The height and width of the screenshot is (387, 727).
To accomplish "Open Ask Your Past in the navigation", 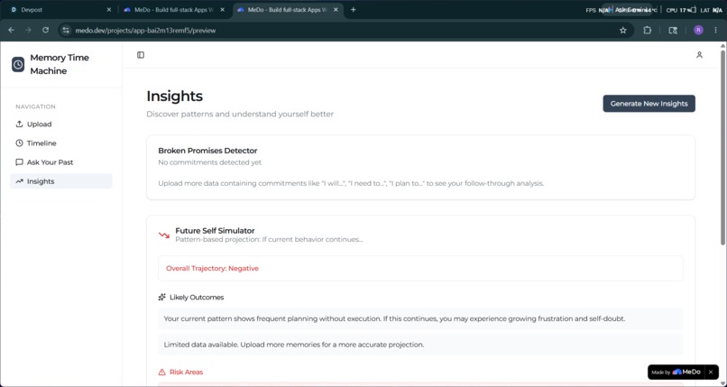I will click(61, 162).
